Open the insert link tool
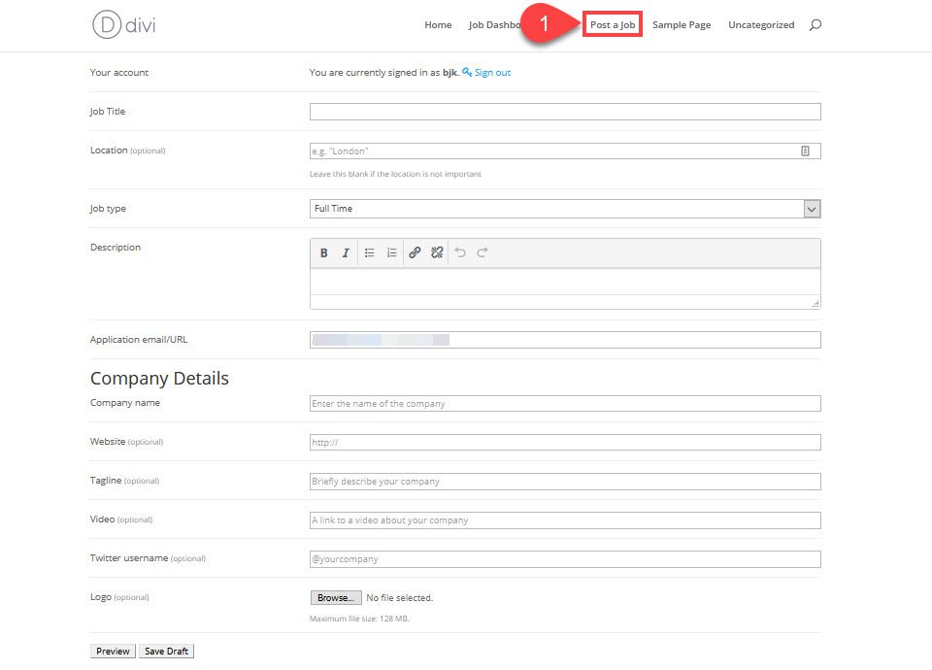The height and width of the screenshot is (670, 932). 415,252
